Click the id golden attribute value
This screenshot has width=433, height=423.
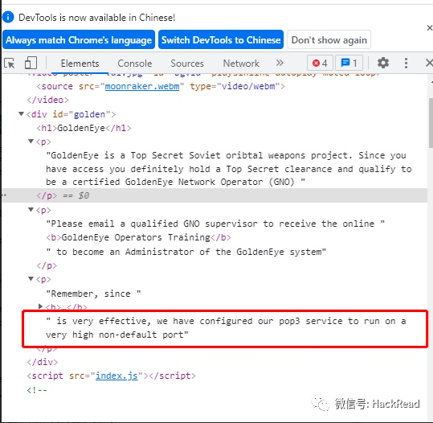[89, 114]
